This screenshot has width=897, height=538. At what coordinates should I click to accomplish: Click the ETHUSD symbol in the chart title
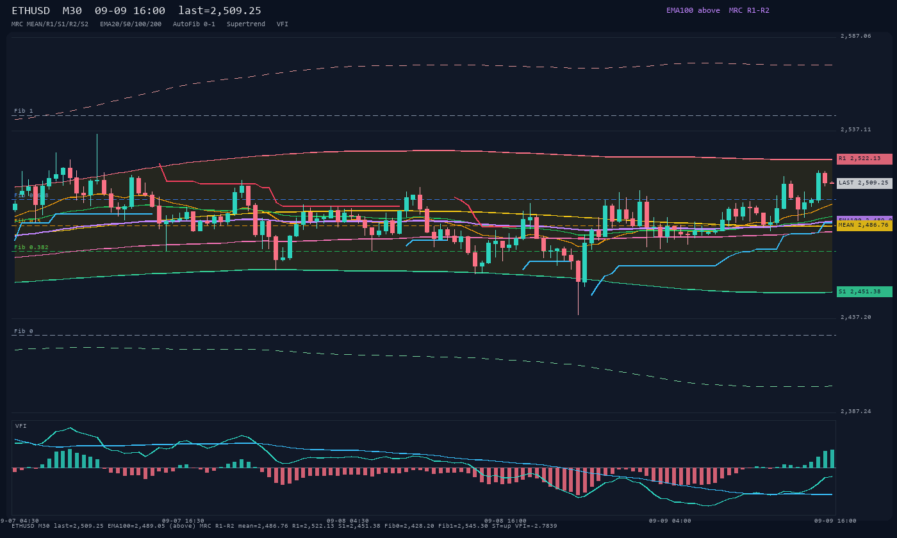31,11
